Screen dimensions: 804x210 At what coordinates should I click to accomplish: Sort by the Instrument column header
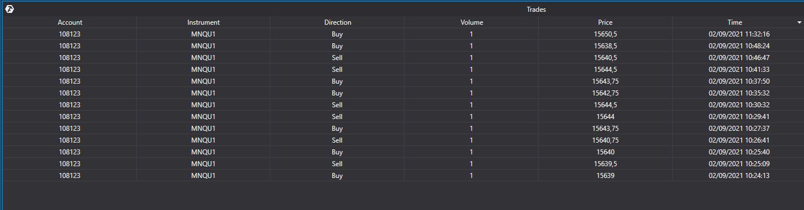pos(203,22)
